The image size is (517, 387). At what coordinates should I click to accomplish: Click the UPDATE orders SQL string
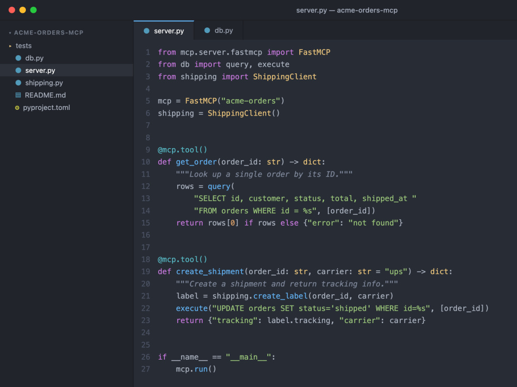[x=321, y=309]
